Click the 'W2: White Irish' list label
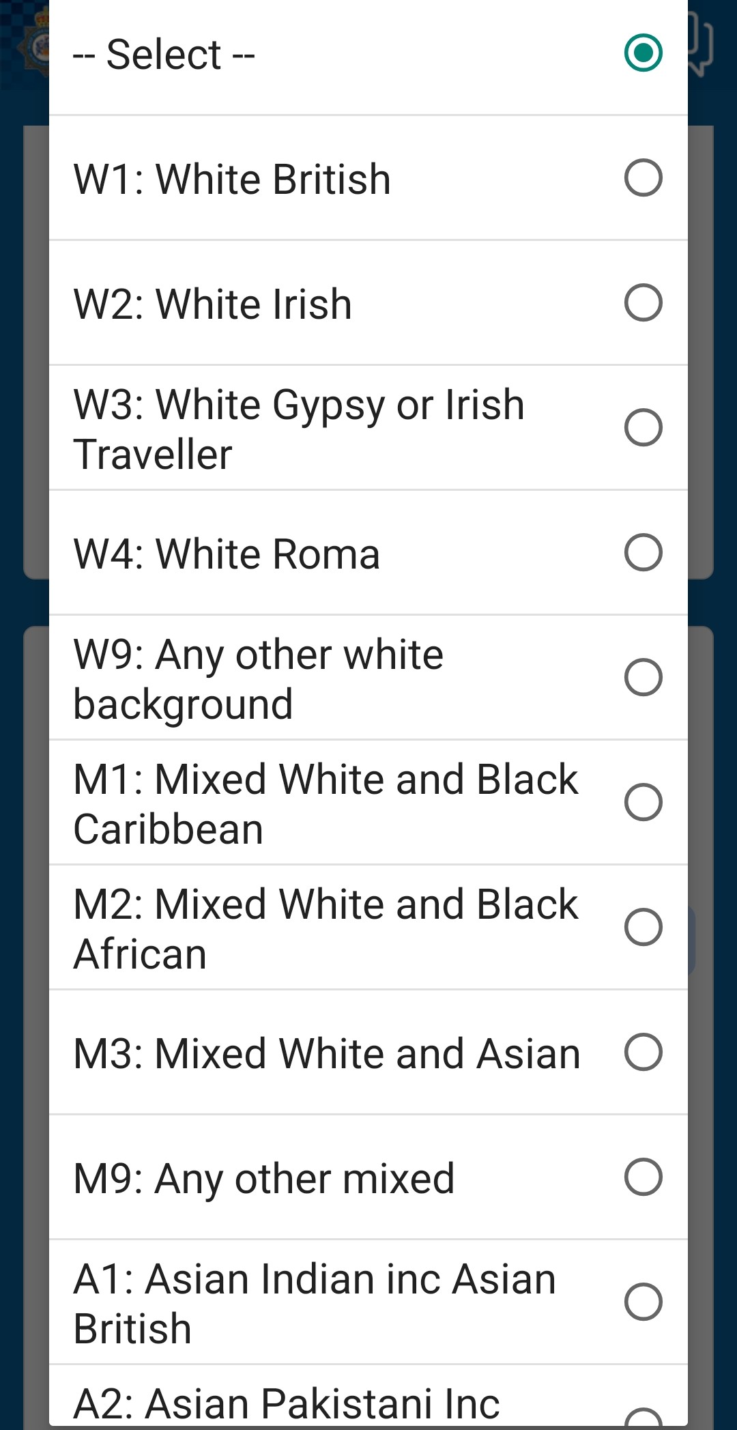This screenshot has width=737, height=1430. (213, 304)
